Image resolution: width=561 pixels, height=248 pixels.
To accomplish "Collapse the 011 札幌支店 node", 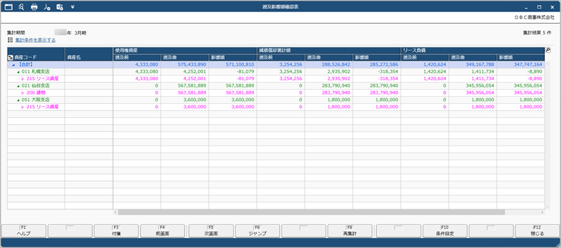I will coord(18,72).
